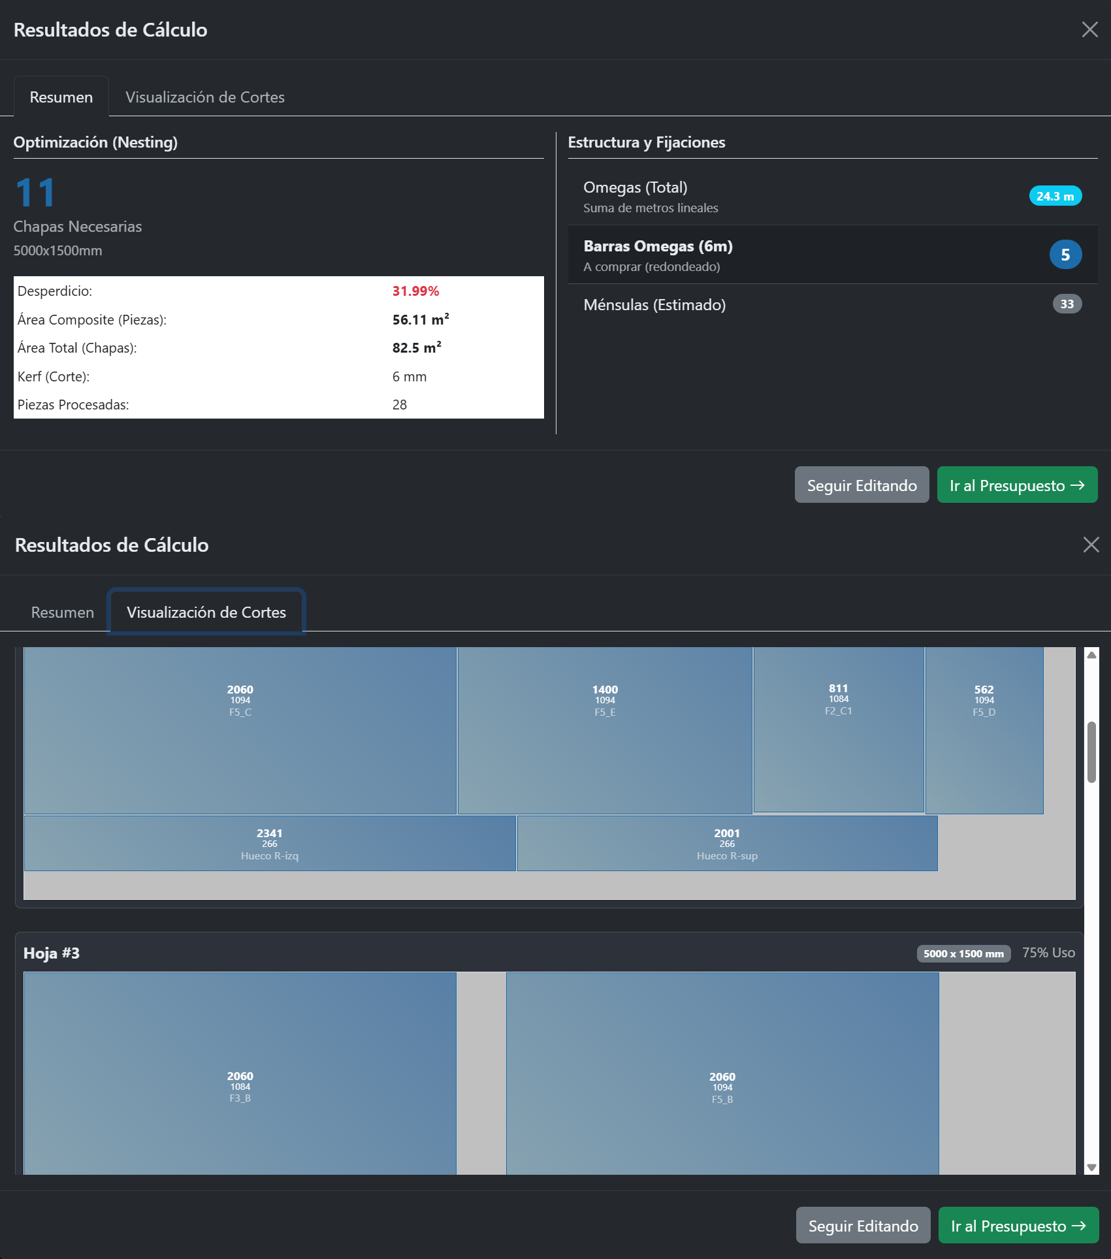Switch to Resumen tab in lower dialog
The height and width of the screenshot is (1259, 1111).
point(63,613)
